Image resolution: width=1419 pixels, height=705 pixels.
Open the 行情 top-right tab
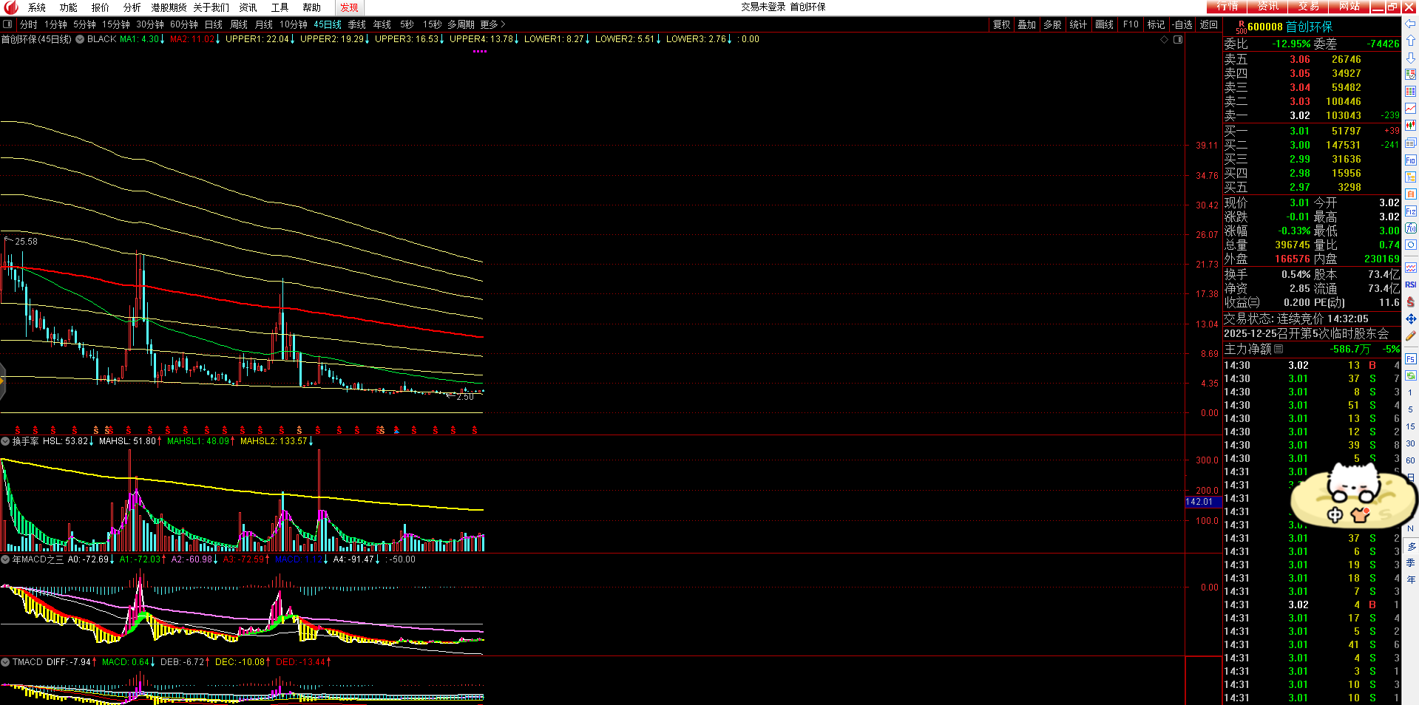1227,7
